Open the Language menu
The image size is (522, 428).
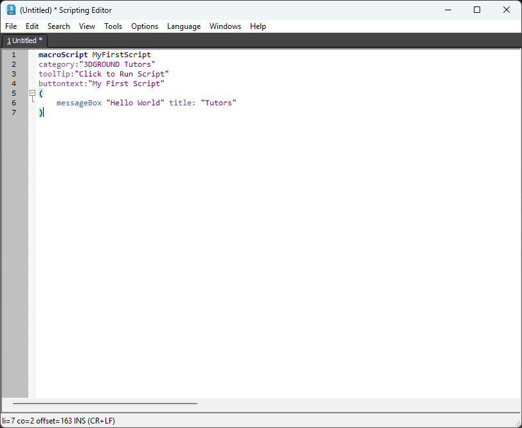184,26
